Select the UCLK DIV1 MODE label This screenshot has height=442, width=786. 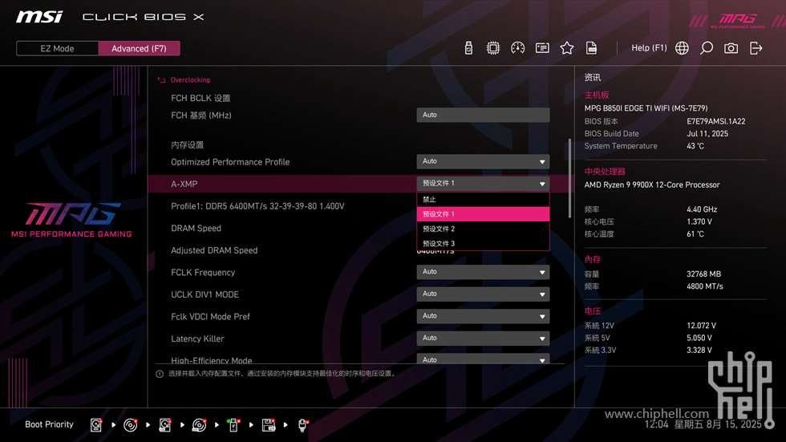coord(205,294)
